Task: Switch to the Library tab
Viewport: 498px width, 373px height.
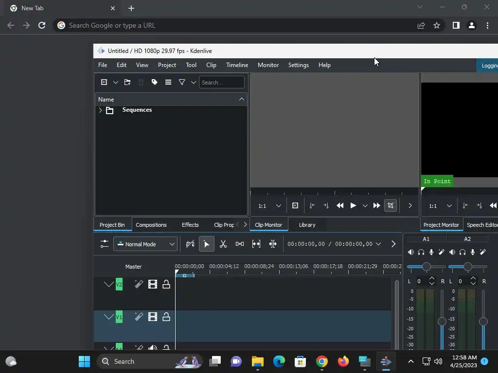Action: click(307, 225)
